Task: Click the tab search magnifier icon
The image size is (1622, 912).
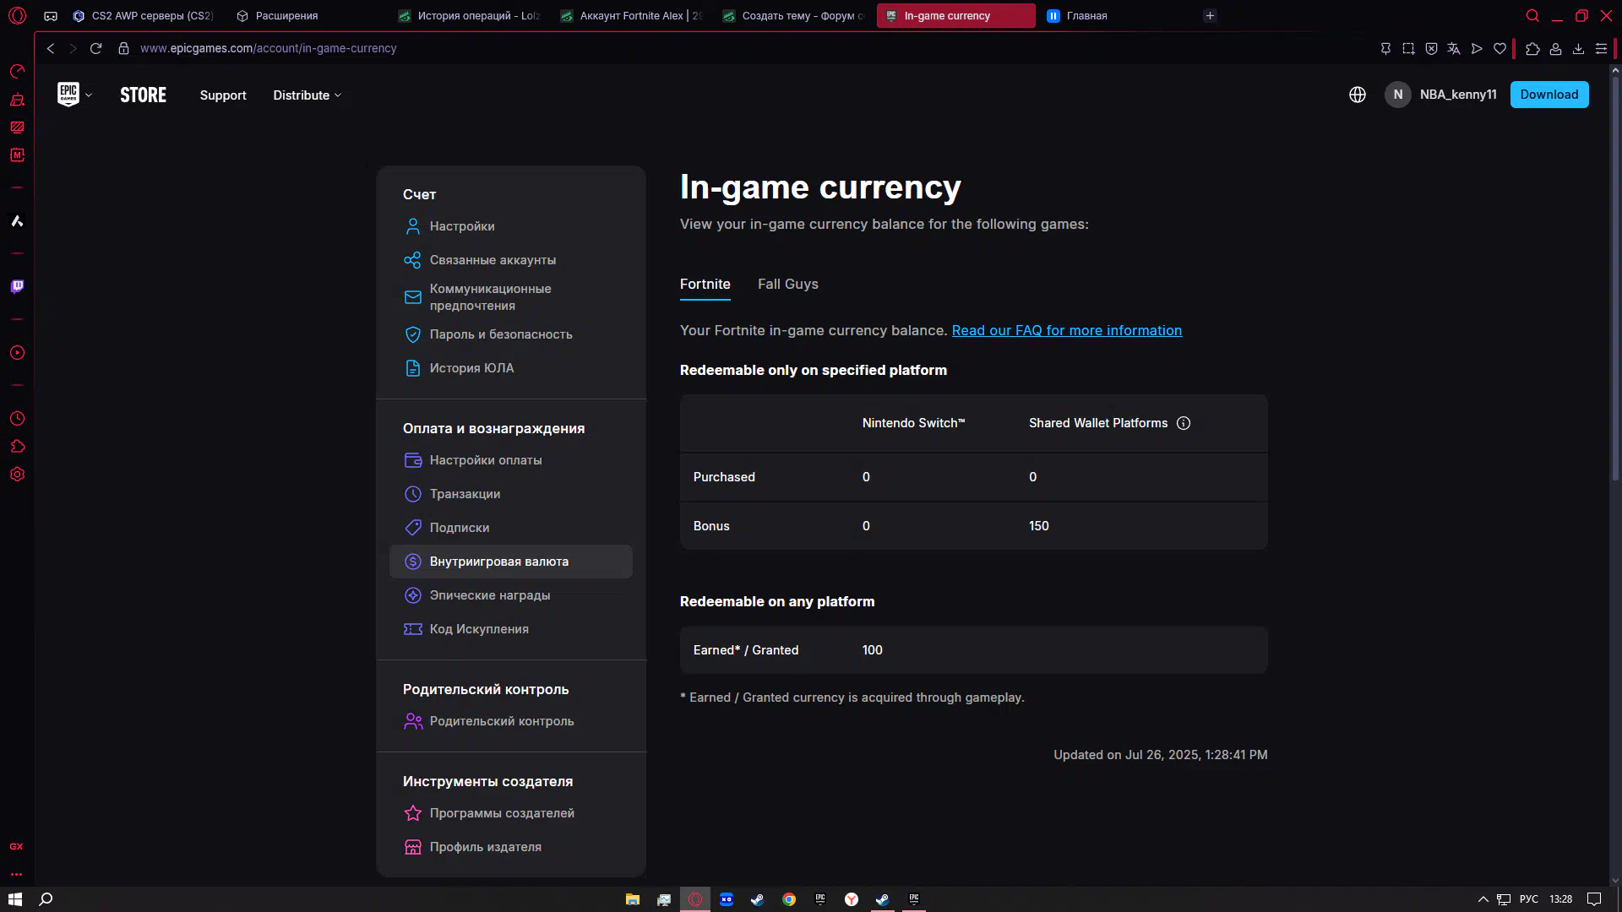Action: (x=1532, y=15)
